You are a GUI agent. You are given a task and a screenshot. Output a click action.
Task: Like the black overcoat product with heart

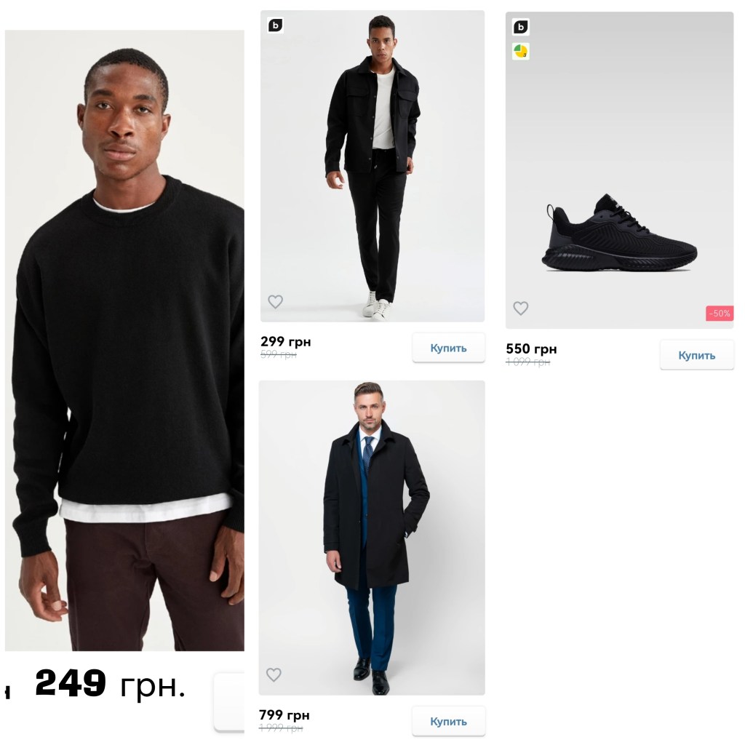pos(274,674)
